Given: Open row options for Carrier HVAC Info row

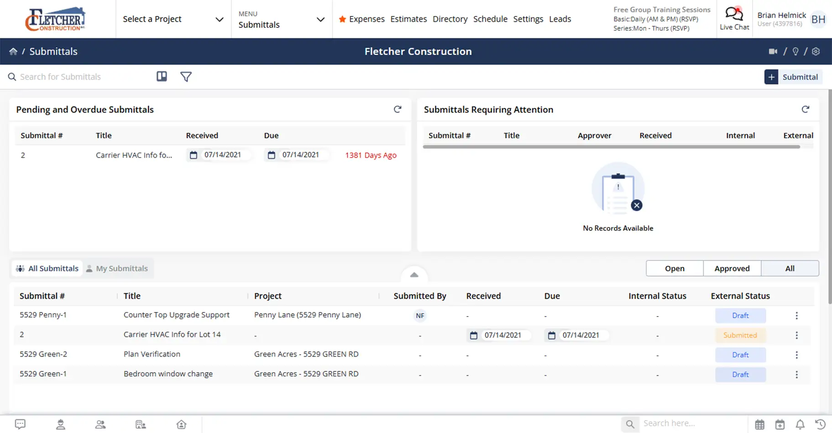Looking at the screenshot, I should point(797,335).
